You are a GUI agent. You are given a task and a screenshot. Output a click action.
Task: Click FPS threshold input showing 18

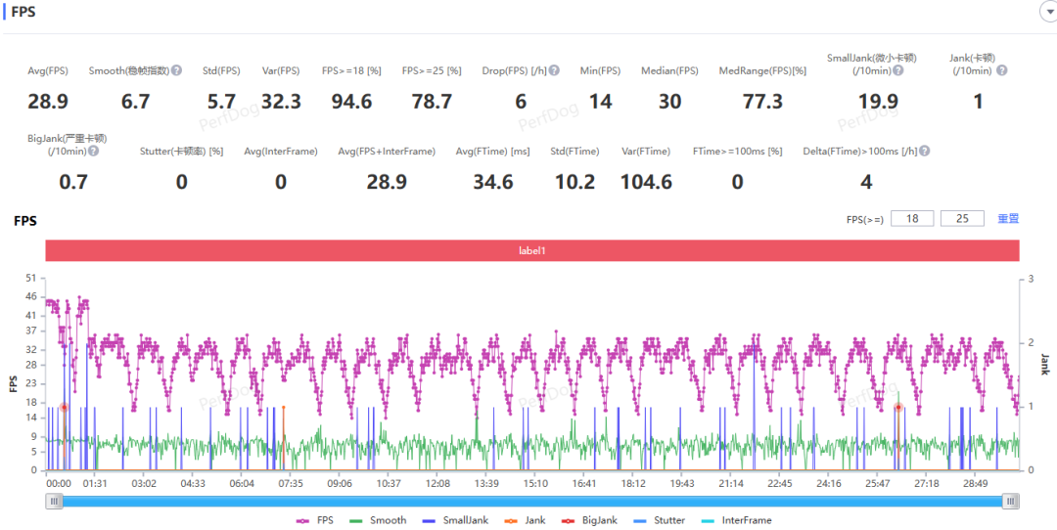coord(912,219)
